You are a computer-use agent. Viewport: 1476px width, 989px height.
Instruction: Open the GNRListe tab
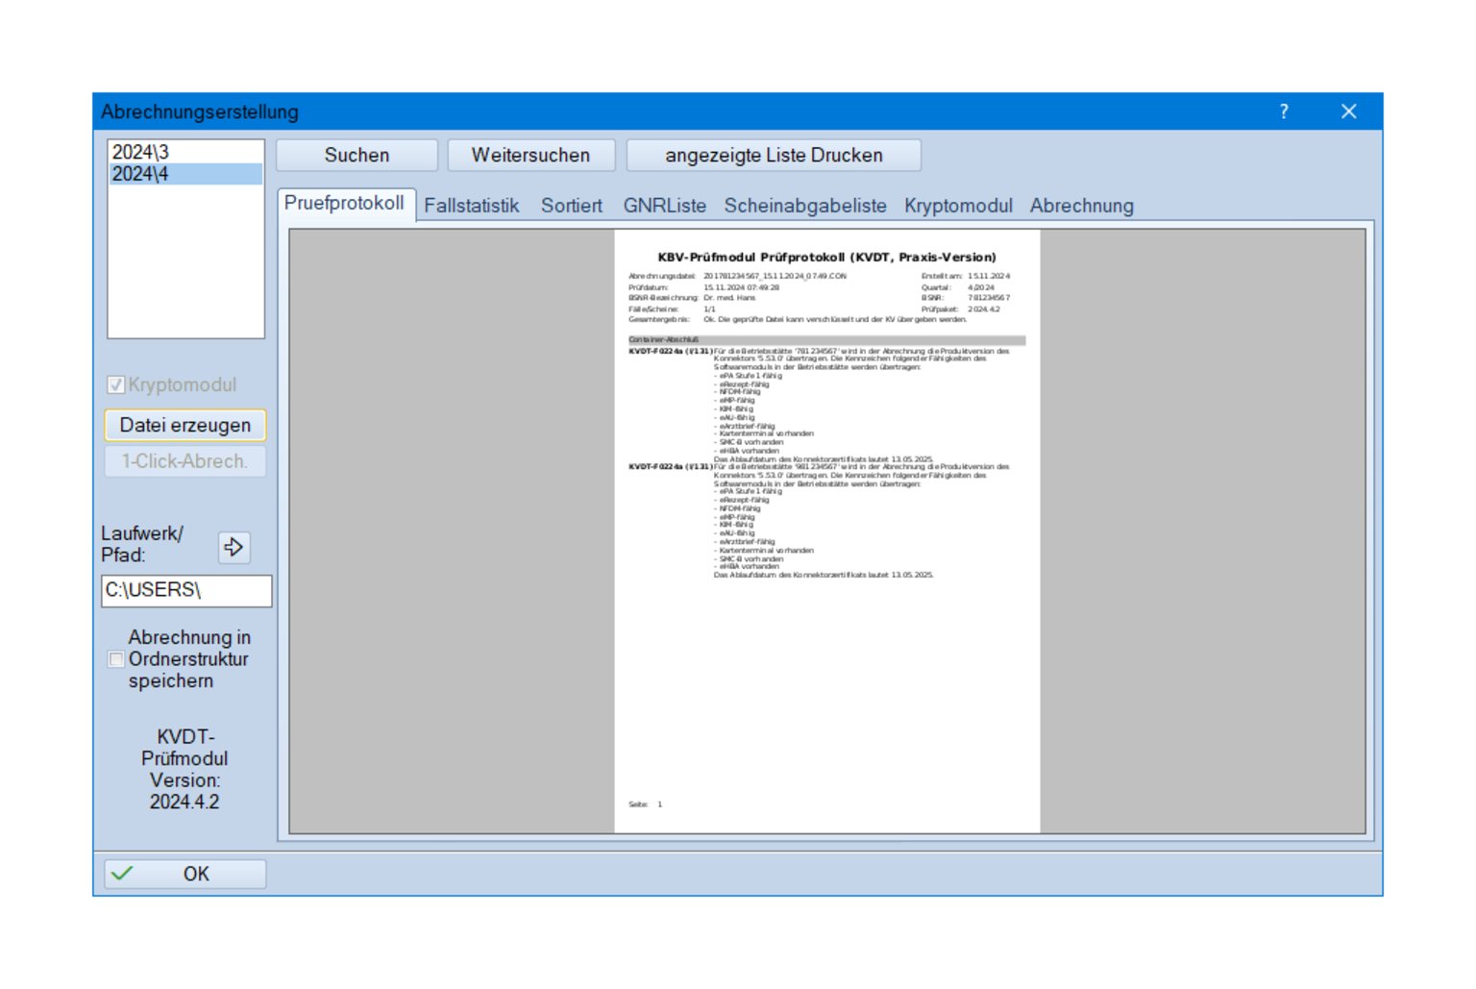pyautogui.click(x=664, y=206)
